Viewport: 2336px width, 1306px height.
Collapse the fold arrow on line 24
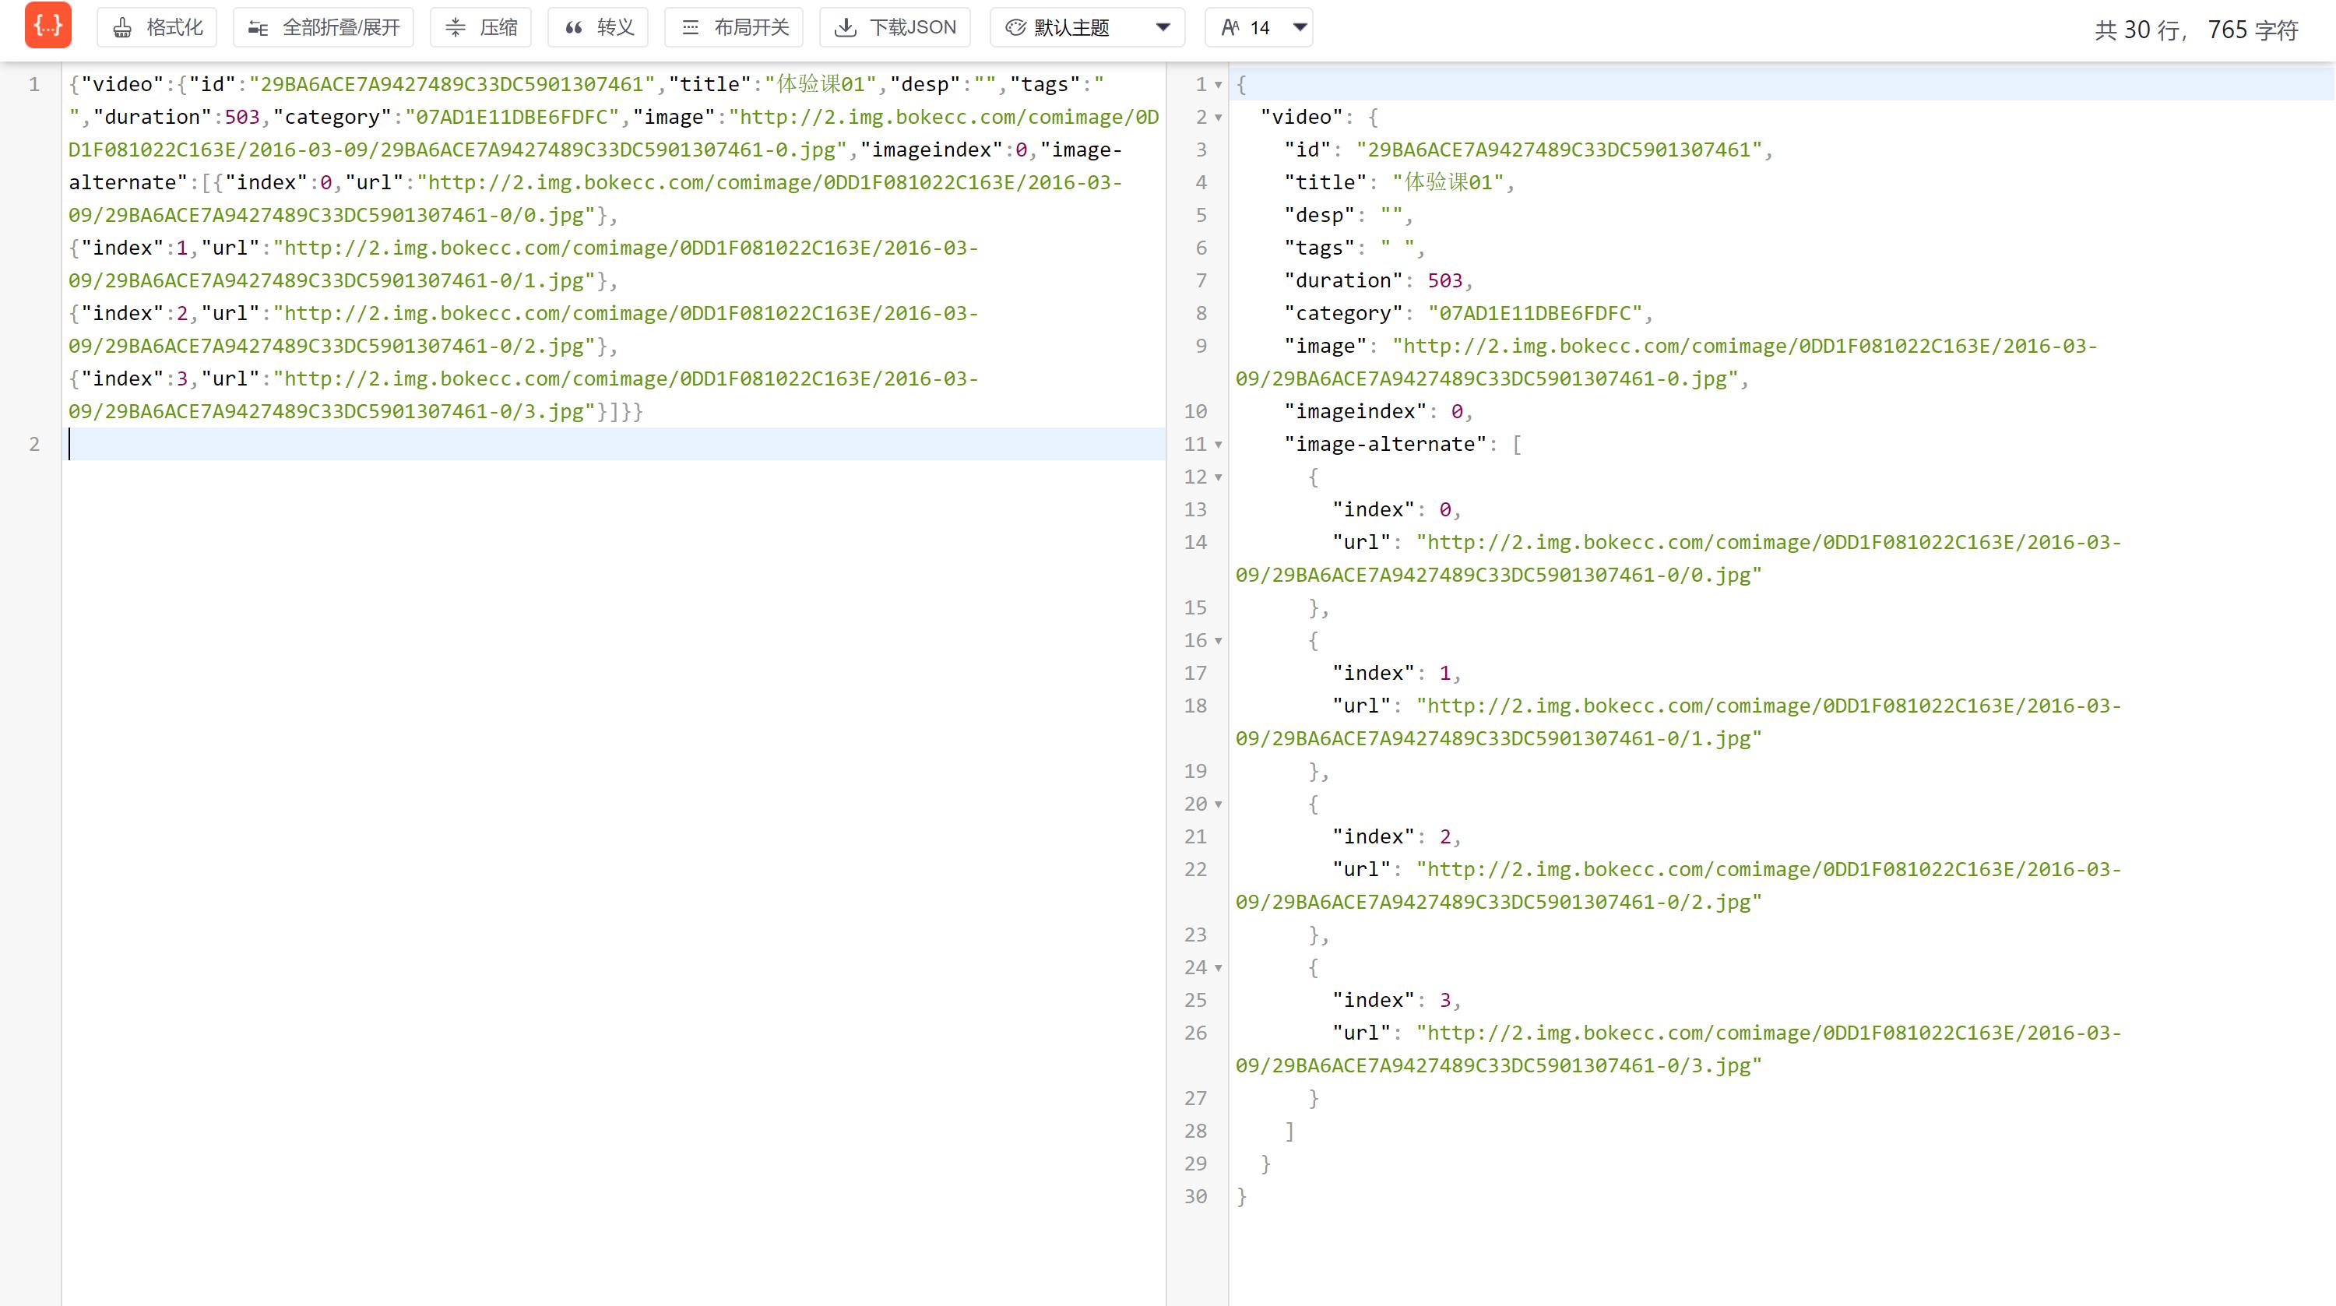coord(1218,969)
